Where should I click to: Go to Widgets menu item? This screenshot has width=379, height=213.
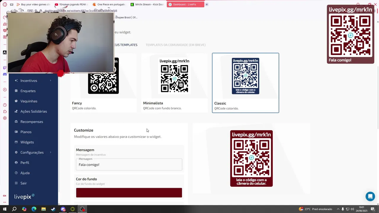pyautogui.click(x=27, y=142)
